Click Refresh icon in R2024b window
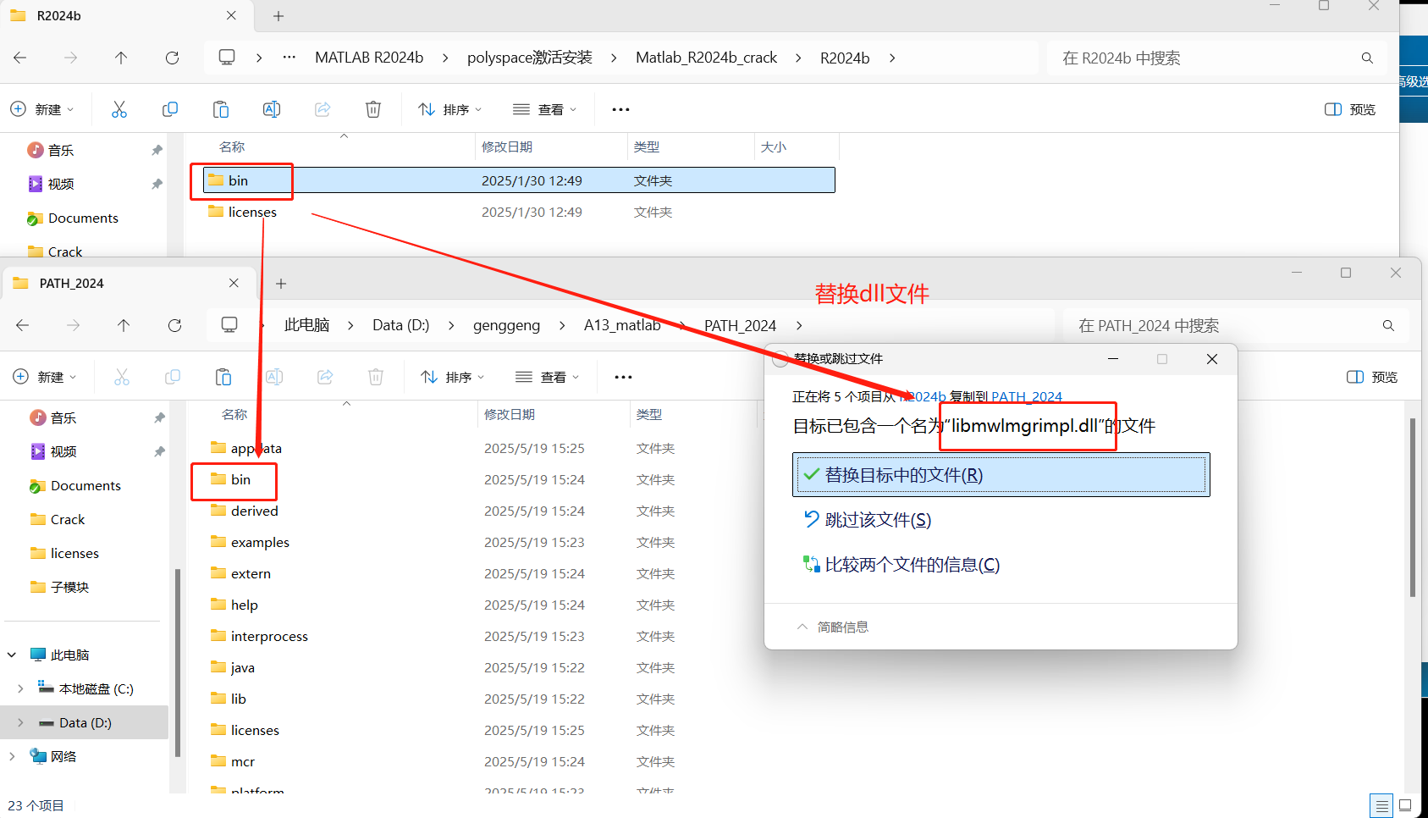This screenshot has height=818, width=1428. click(172, 58)
